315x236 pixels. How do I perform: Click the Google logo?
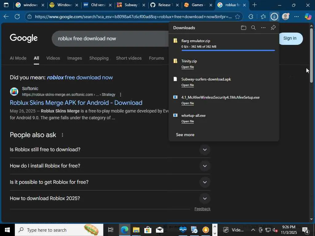pos(24,38)
